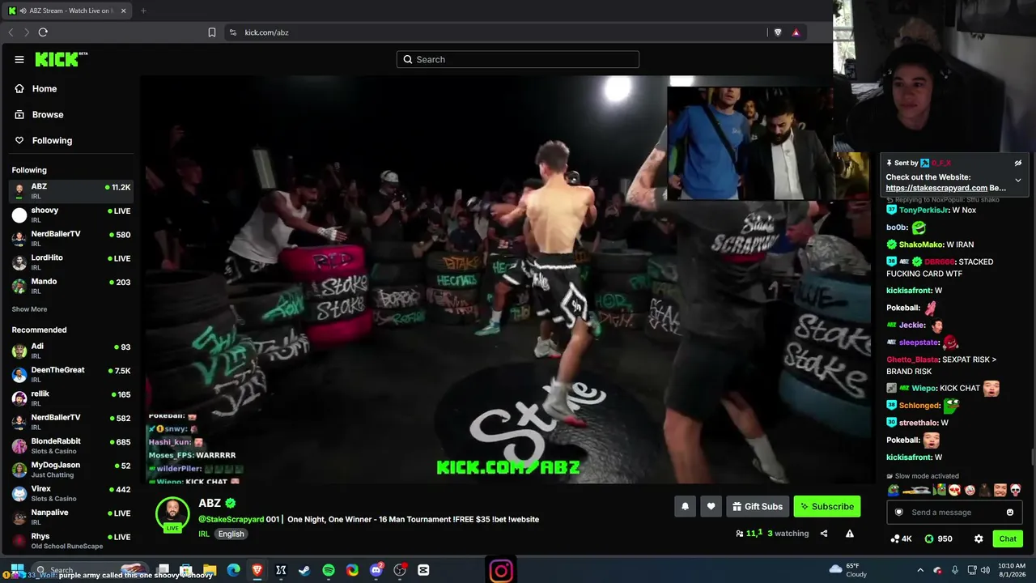The height and width of the screenshot is (583, 1036).
Task: Share the stream via the share icon
Action: pyautogui.click(x=824, y=534)
